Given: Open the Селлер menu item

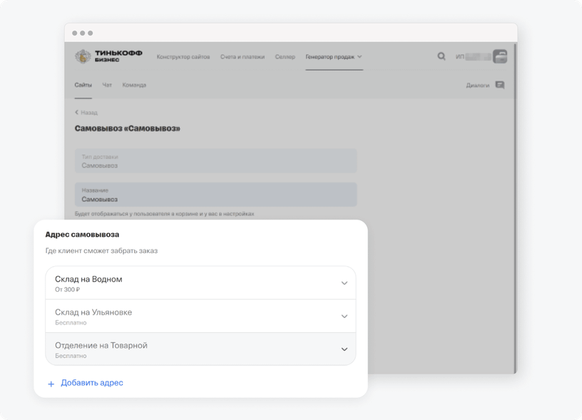Looking at the screenshot, I should pos(285,57).
